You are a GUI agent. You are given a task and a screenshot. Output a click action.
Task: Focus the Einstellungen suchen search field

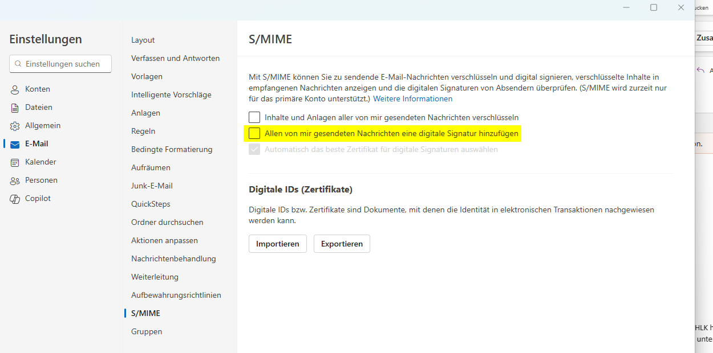tap(60, 64)
